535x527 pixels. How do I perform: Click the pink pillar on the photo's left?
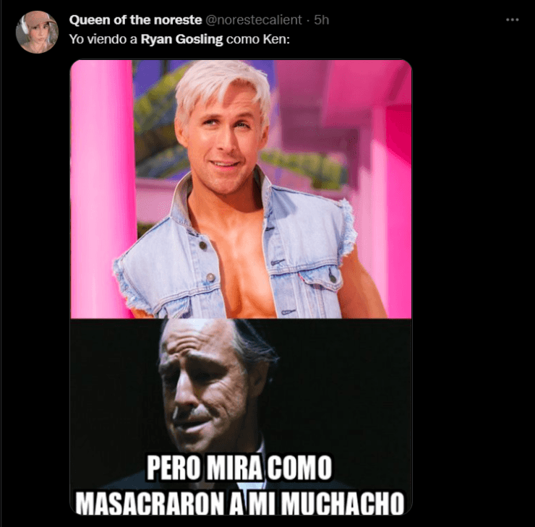pyautogui.click(x=101, y=188)
